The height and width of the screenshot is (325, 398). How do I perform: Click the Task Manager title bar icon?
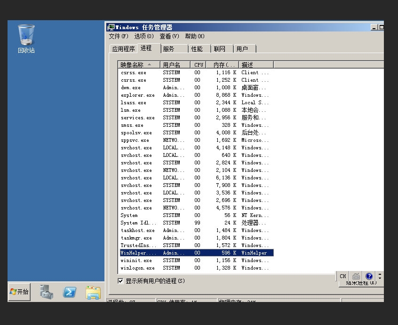[111, 27]
